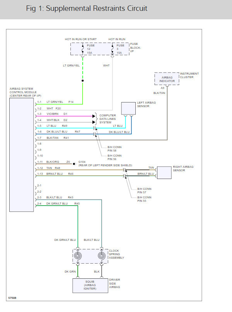Select the 'FUSE BLOCK: I/P' label
Screen dimensions: 232x312
135,48
